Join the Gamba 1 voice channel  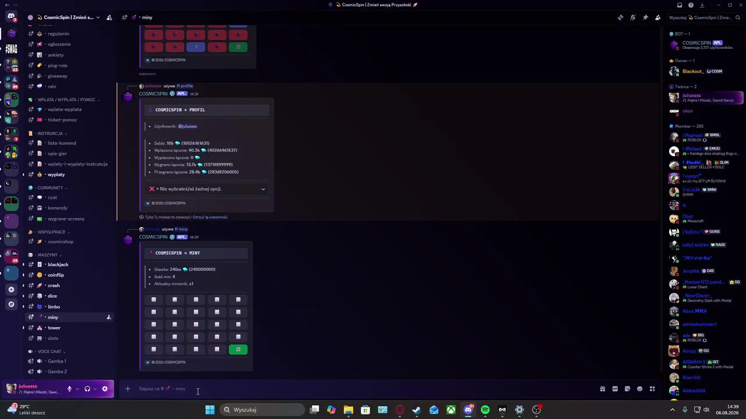click(70, 361)
